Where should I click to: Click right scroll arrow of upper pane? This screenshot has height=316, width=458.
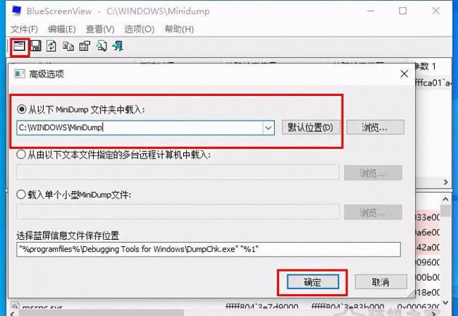pyautogui.click(x=446, y=182)
